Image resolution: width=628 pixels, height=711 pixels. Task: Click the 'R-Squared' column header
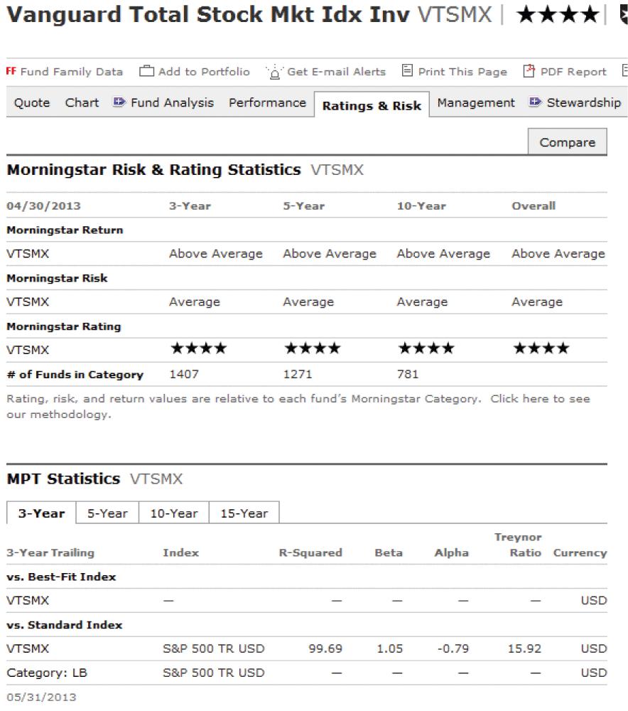[x=310, y=552]
